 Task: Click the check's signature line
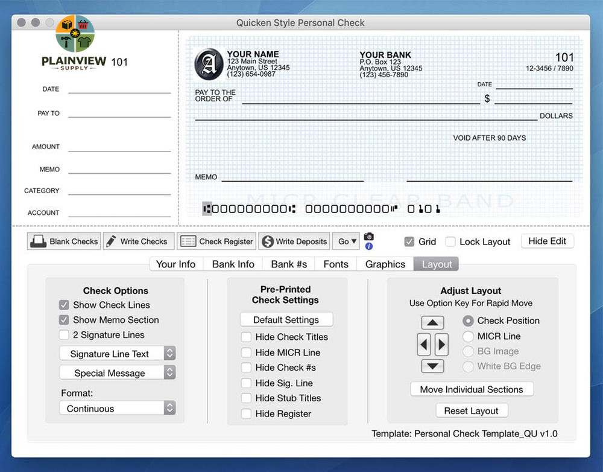489,180
